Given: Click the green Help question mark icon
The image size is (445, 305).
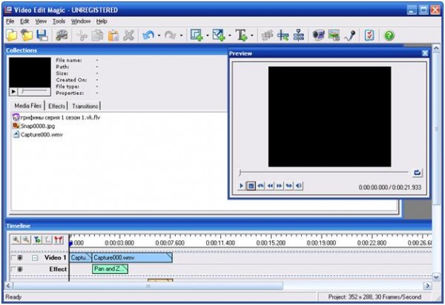Looking at the screenshot, I should click(389, 36).
